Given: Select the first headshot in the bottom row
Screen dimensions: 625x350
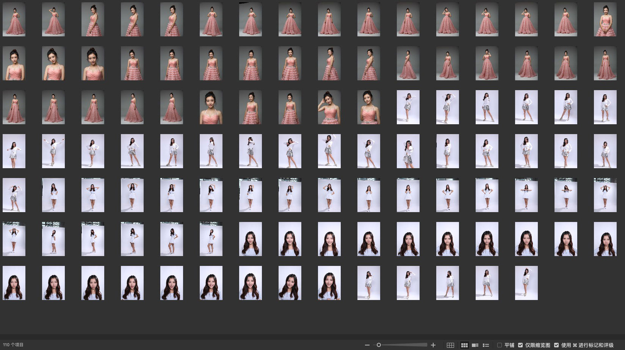Looking at the screenshot, I should (14, 283).
